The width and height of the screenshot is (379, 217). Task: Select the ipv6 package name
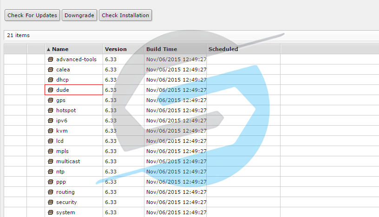pyautogui.click(x=62, y=121)
